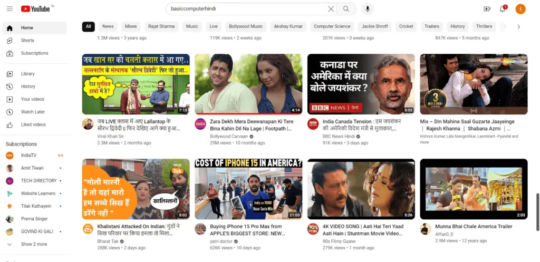Play Aati Hai Teri Yaad thumbnail
The height and width of the screenshot is (262, 540).
click(361, 189)
